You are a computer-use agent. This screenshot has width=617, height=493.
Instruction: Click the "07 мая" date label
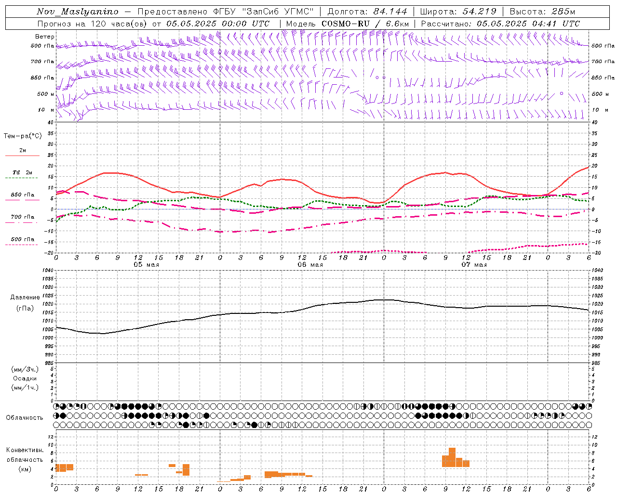[474, 265]
